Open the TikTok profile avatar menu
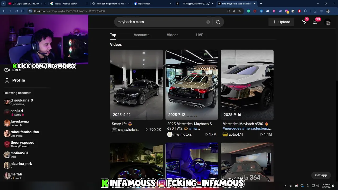Image resolution: width=338 pixels, height=190 pixels. [328, 22]
